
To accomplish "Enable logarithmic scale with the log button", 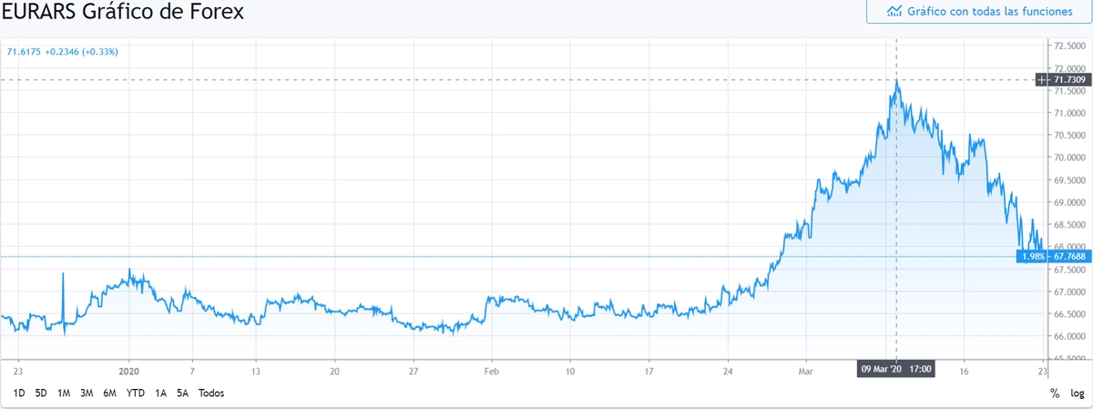I will coord(1077,394).
